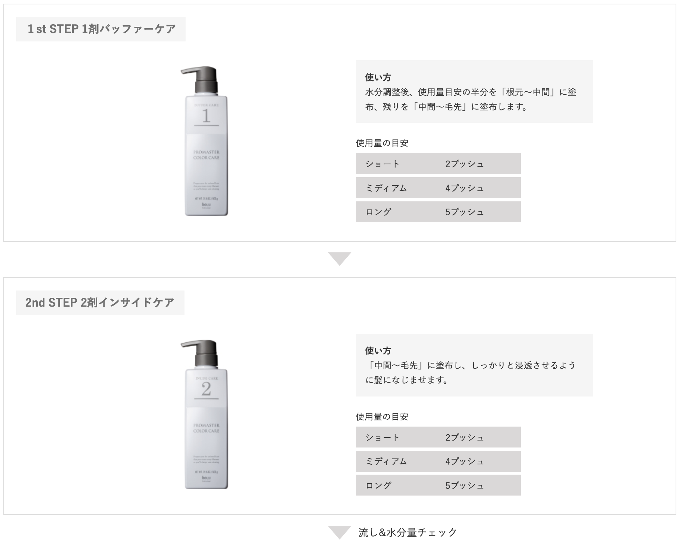Select ショート 2プッシュ row in first step
Viewport: 680px width, 548px height.
(x=438, y=164)
